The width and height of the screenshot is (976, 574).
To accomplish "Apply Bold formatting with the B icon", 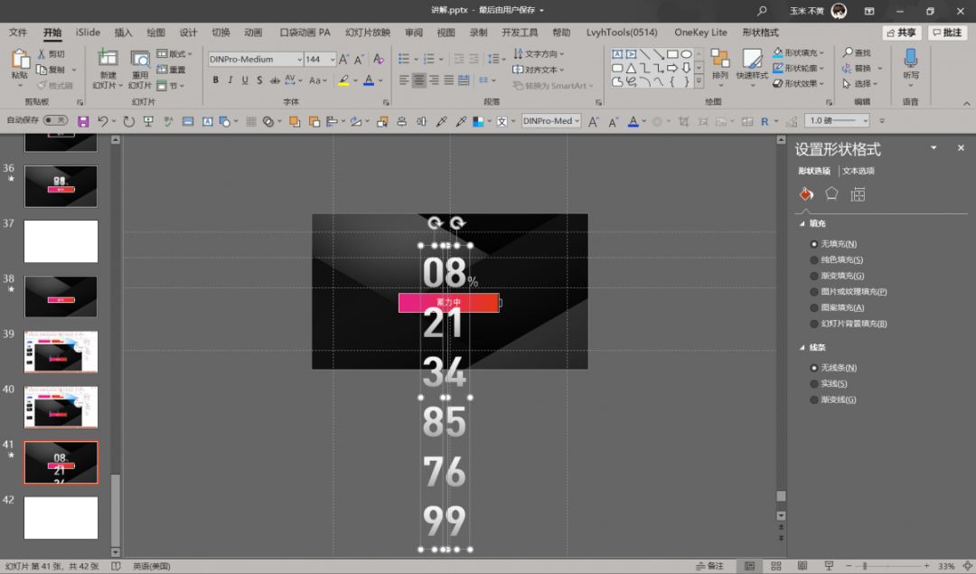I will pos(215,80).
